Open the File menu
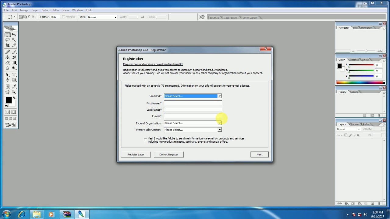 [6, 10]
